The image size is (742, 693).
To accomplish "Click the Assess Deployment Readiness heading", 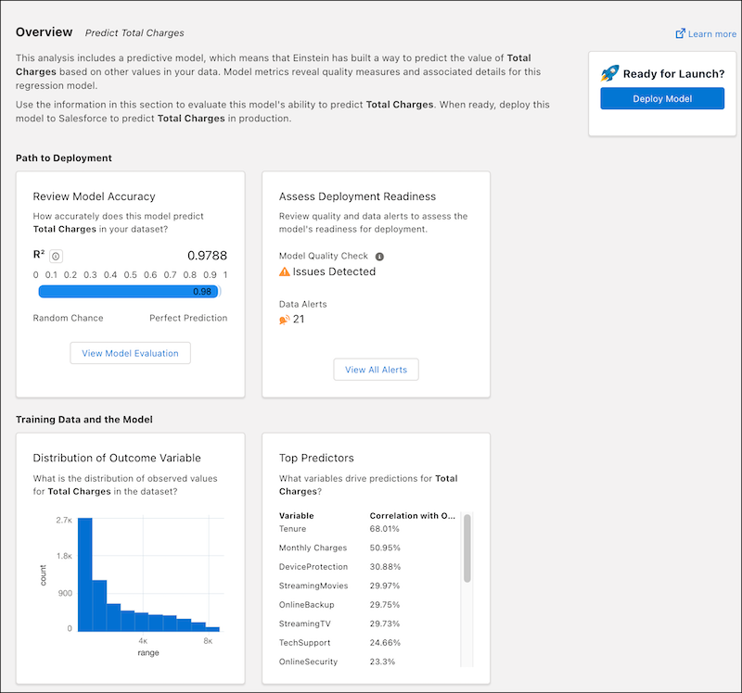I will coord(357,196).
